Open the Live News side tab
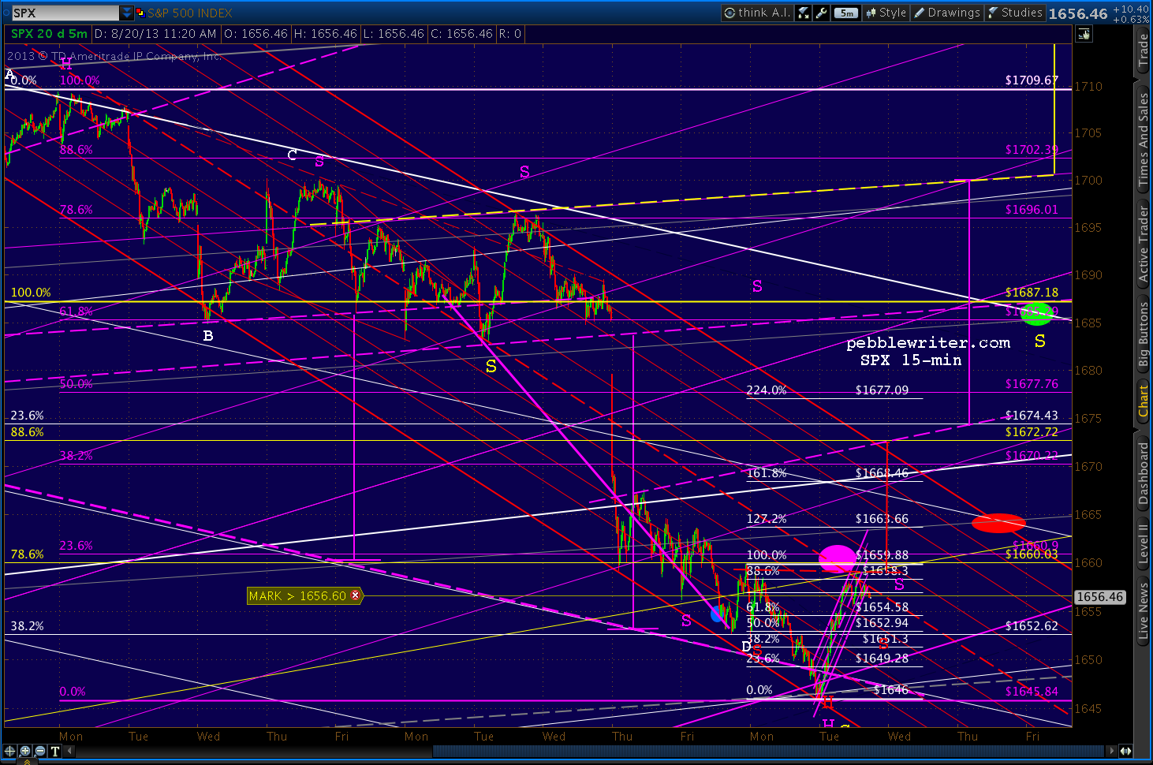Screen dimensions: 1153x765 coord(1143,610)
